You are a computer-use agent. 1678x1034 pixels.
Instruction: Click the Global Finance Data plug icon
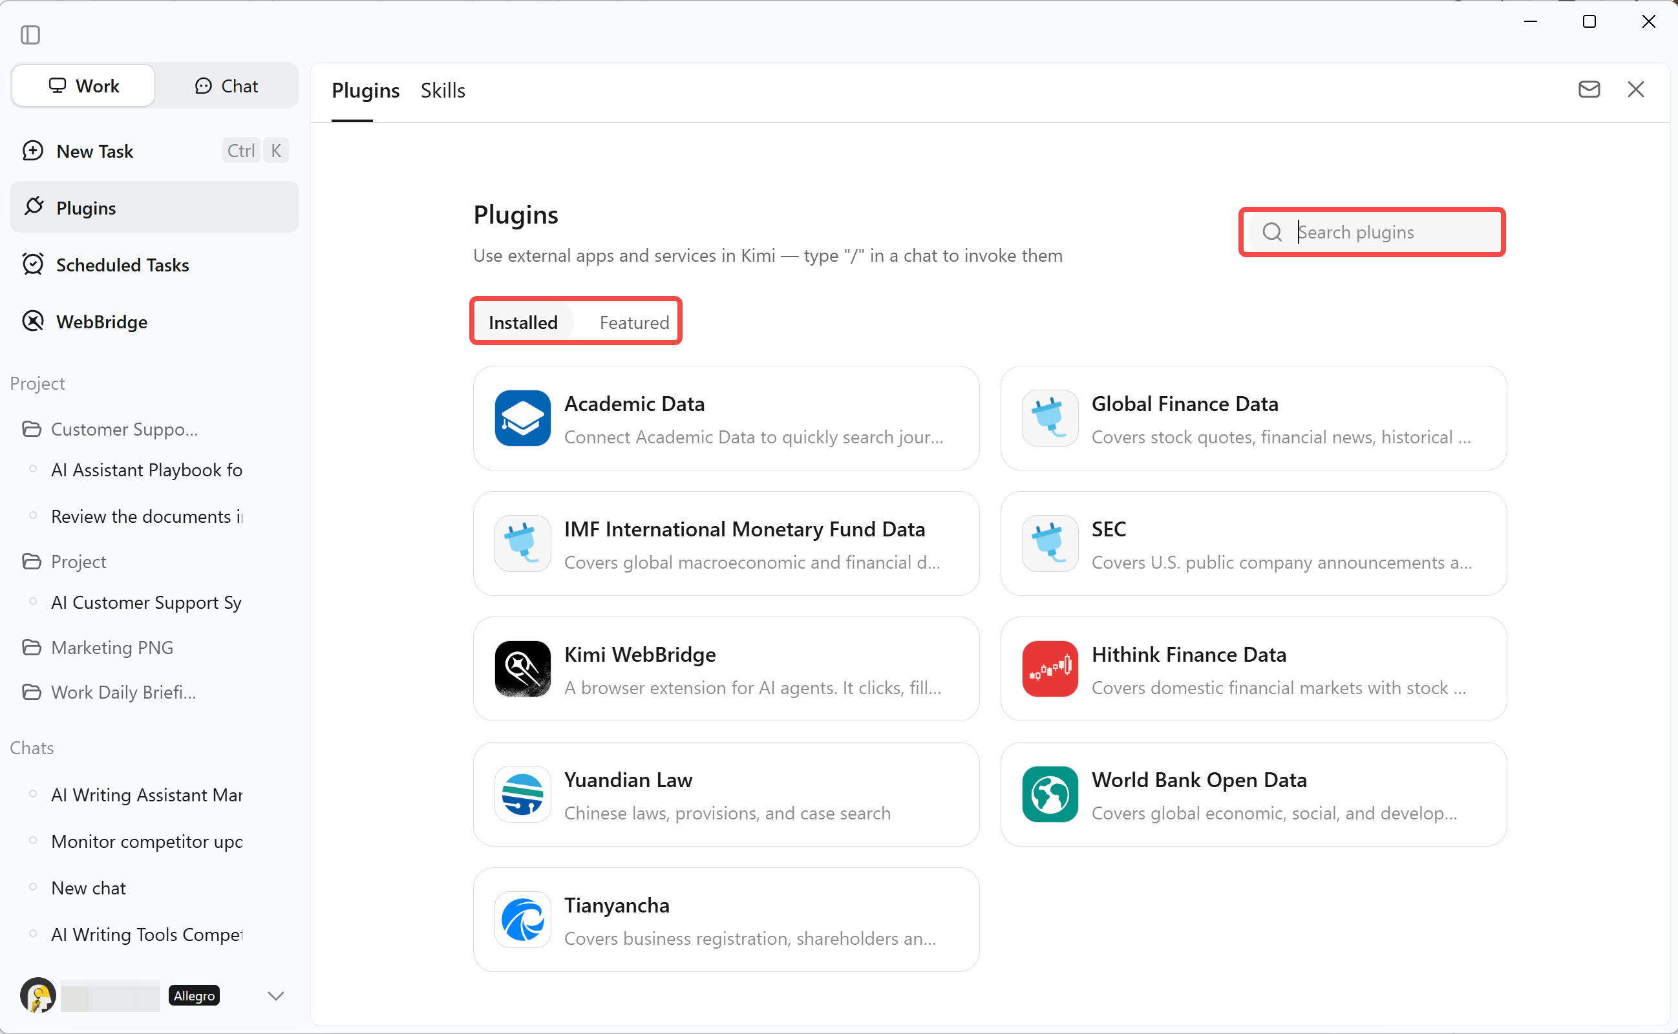point(1050,419)
